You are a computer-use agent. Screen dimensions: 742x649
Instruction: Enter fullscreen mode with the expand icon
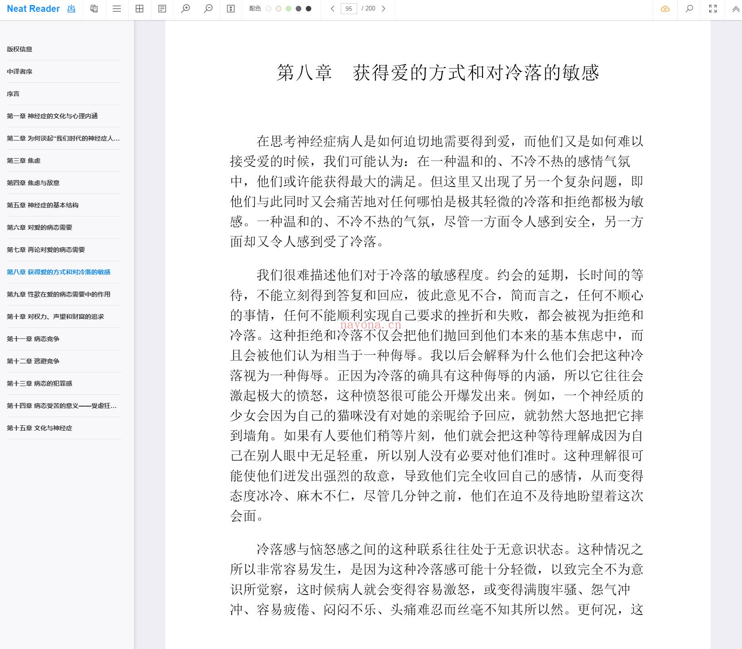click(x=713, y=9)
